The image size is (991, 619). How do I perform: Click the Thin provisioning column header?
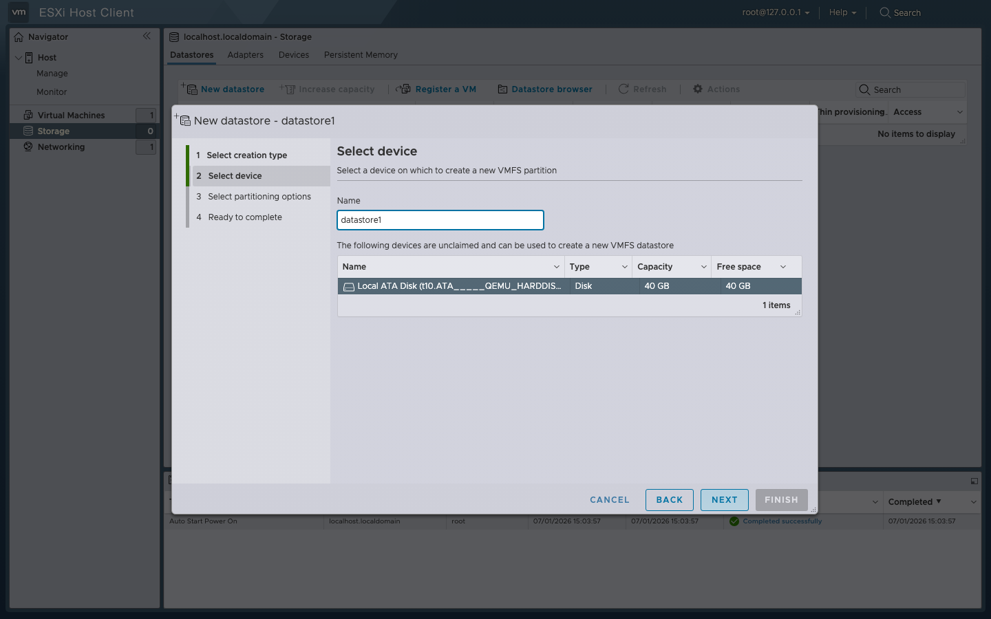(852, 112)
